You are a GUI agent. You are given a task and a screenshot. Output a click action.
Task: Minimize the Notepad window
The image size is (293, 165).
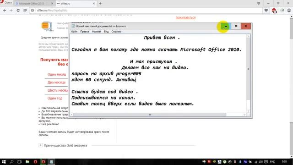(x=226, y=26)
